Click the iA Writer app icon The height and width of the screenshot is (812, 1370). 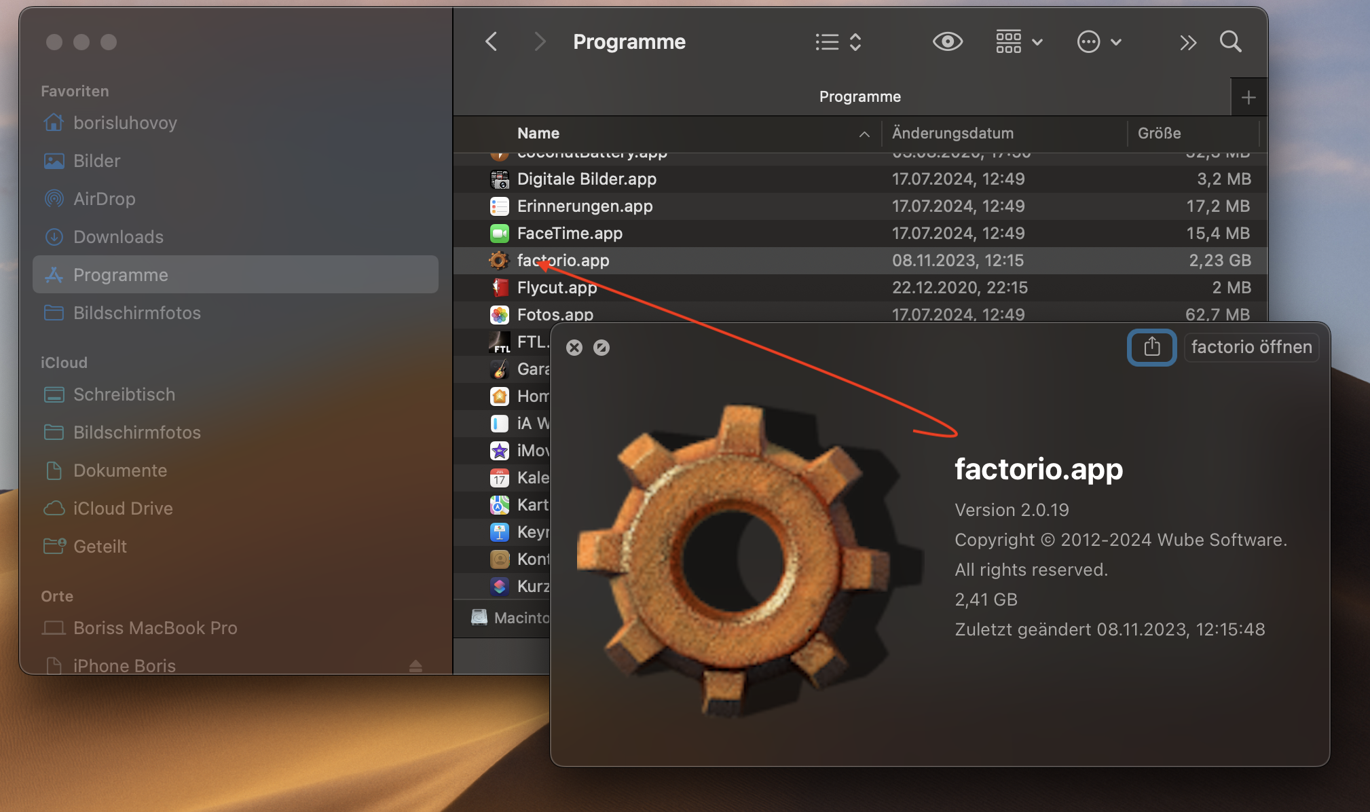500,424
